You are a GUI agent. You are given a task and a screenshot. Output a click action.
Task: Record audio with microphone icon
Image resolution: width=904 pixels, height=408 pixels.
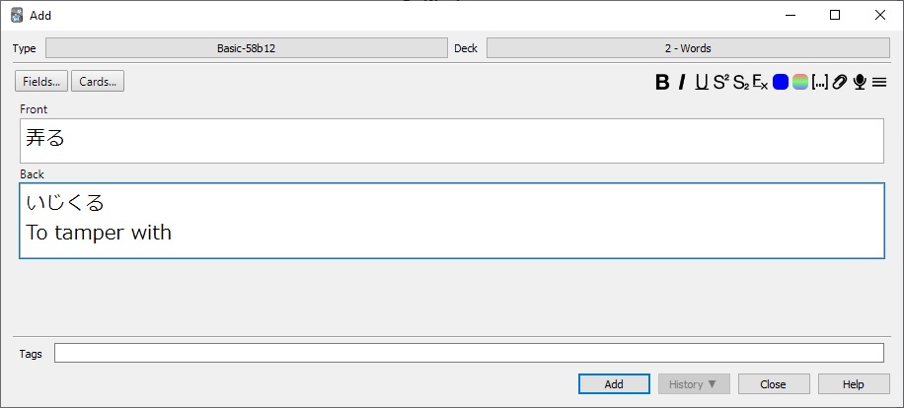pyautogui.click(x=860, y=83)
